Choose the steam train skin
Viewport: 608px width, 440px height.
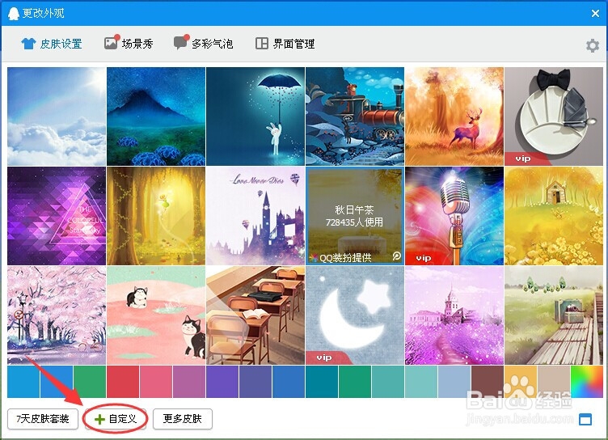[355, 116]
